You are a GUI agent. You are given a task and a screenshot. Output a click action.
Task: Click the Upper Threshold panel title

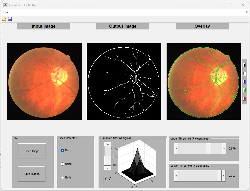pos(190,139)
